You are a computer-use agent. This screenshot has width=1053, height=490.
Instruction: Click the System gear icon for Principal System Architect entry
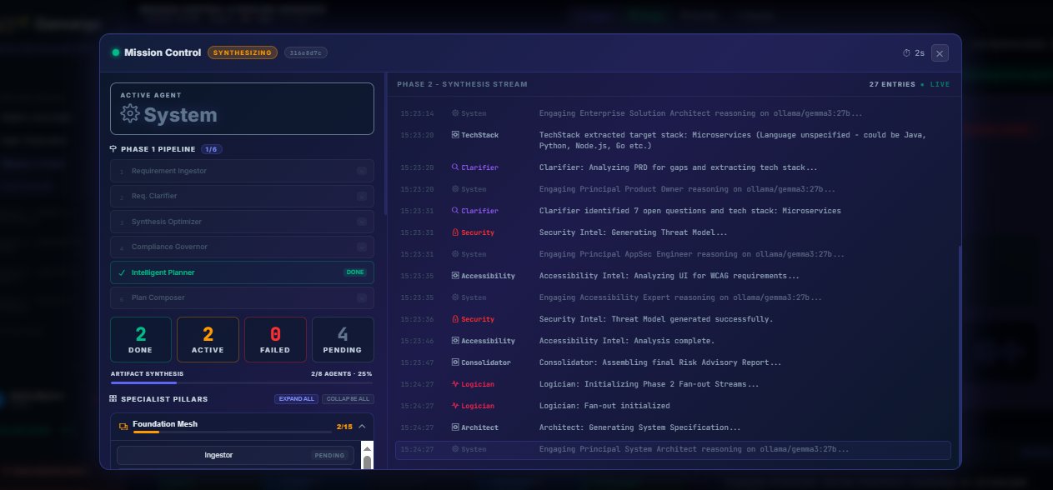click(455, 449)
